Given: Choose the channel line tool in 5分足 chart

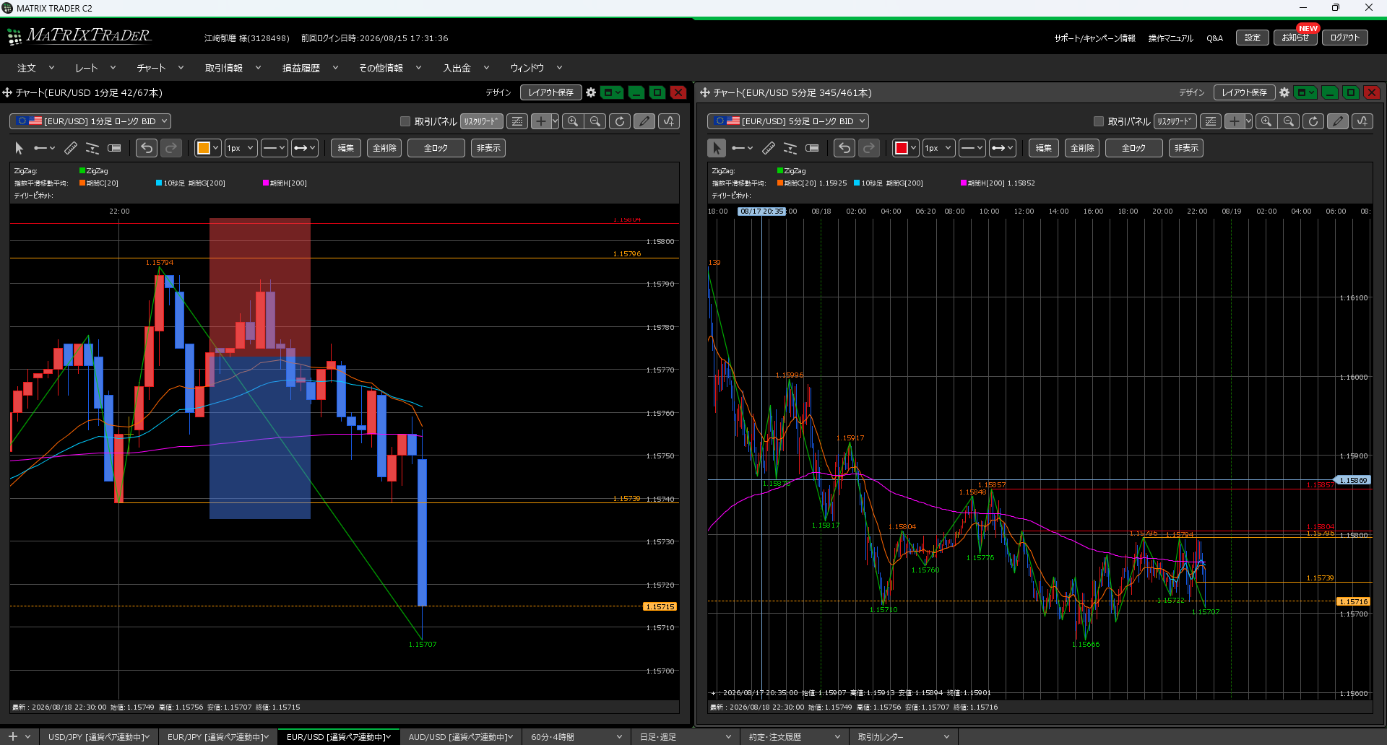Looking at the screenshot, I should [790, 148].
